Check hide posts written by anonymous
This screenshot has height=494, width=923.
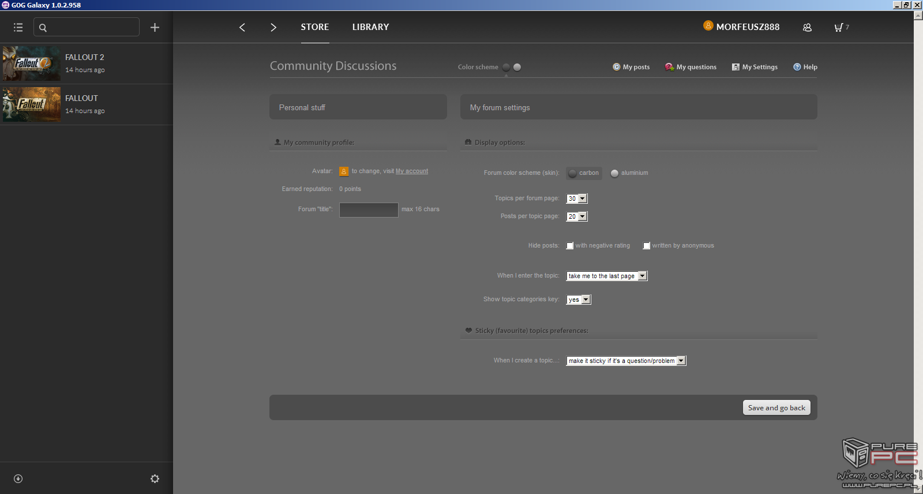[x=647, y=246]
